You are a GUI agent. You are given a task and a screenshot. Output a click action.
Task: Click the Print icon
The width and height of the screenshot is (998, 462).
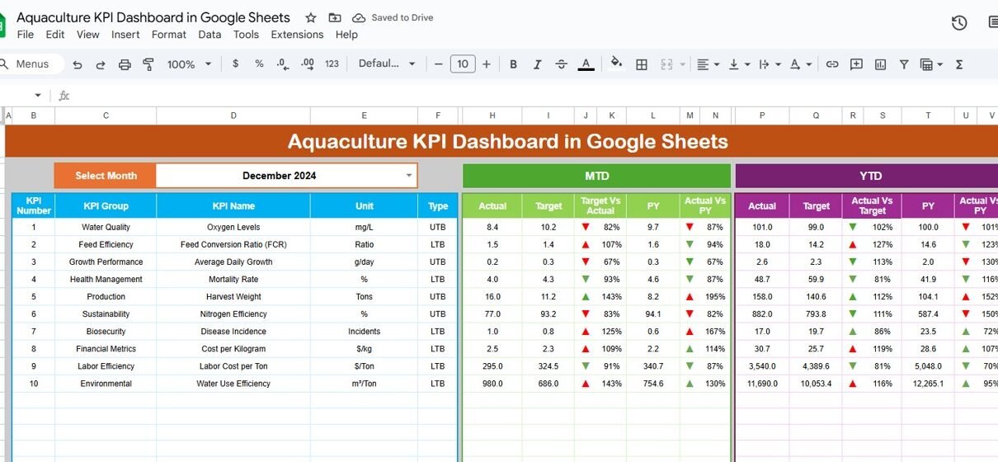click(125, 64)
